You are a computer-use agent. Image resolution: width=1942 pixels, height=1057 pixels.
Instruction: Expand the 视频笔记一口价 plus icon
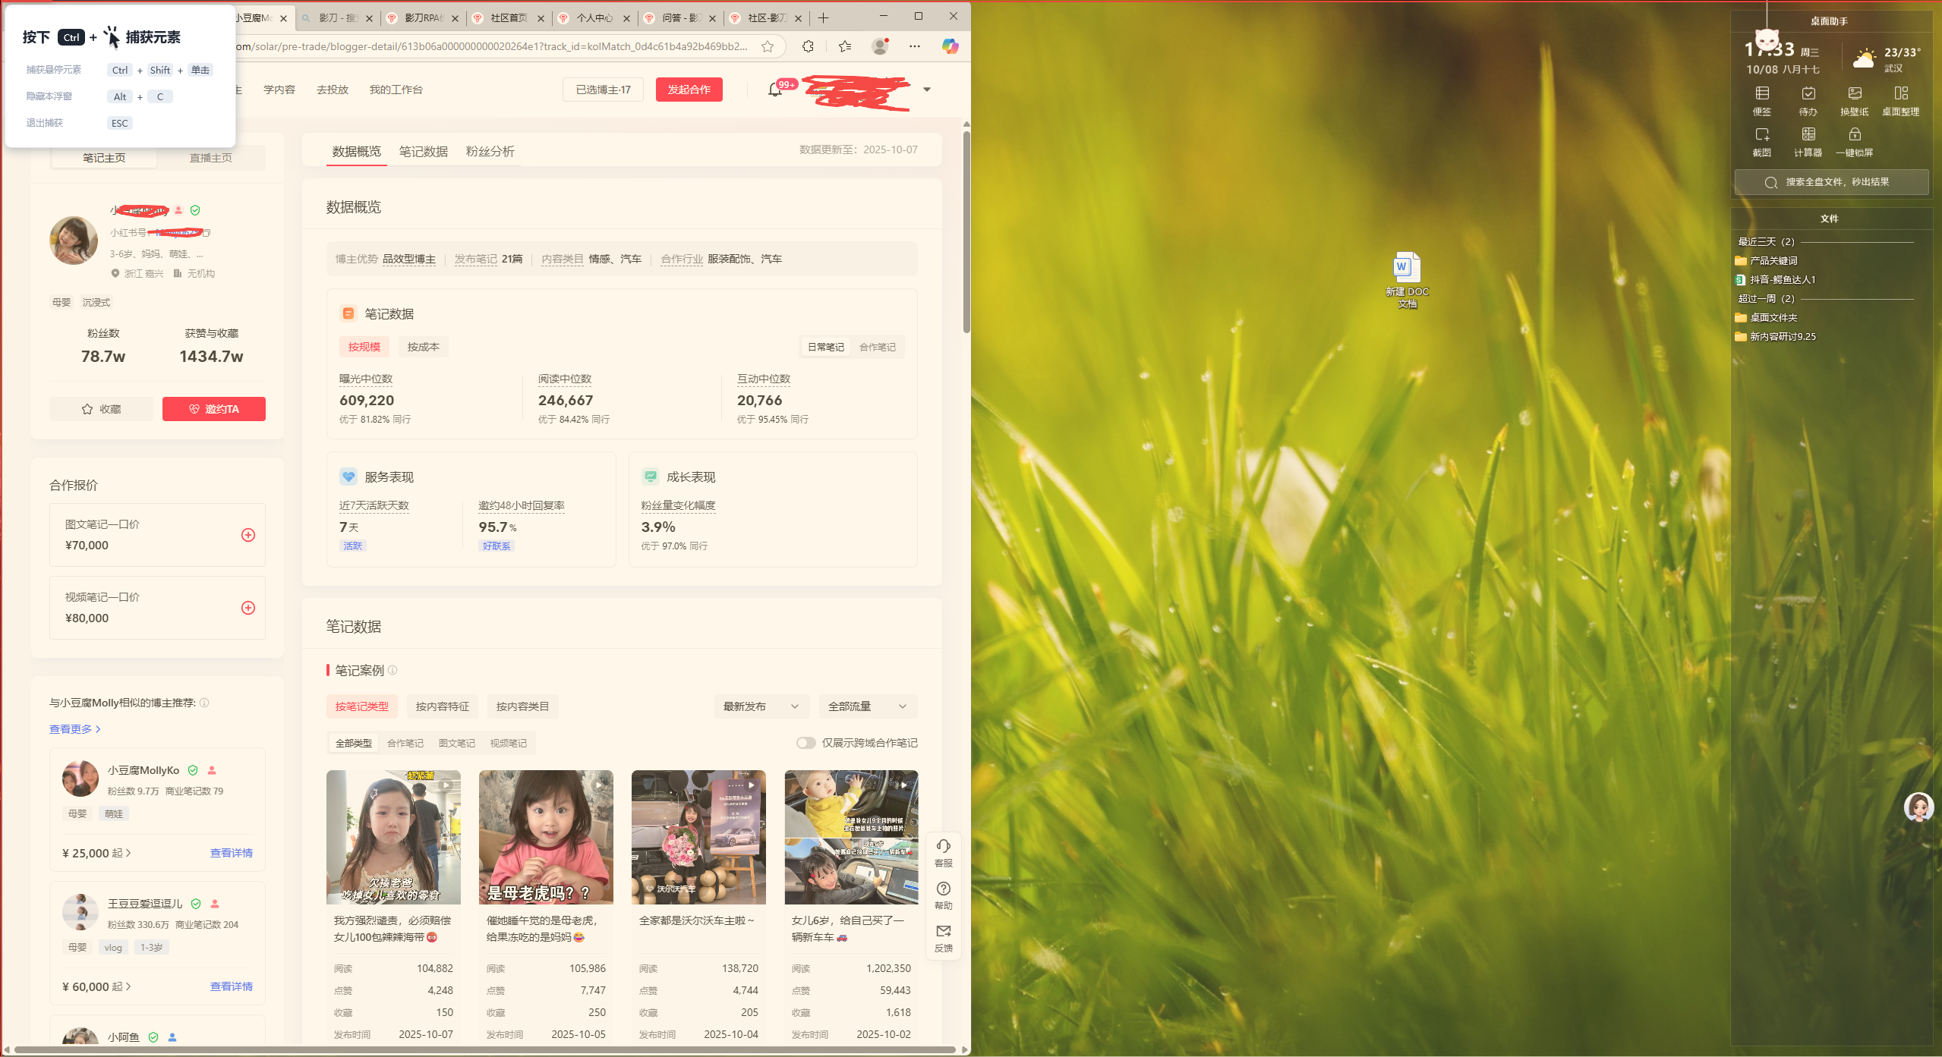[248, 608]
